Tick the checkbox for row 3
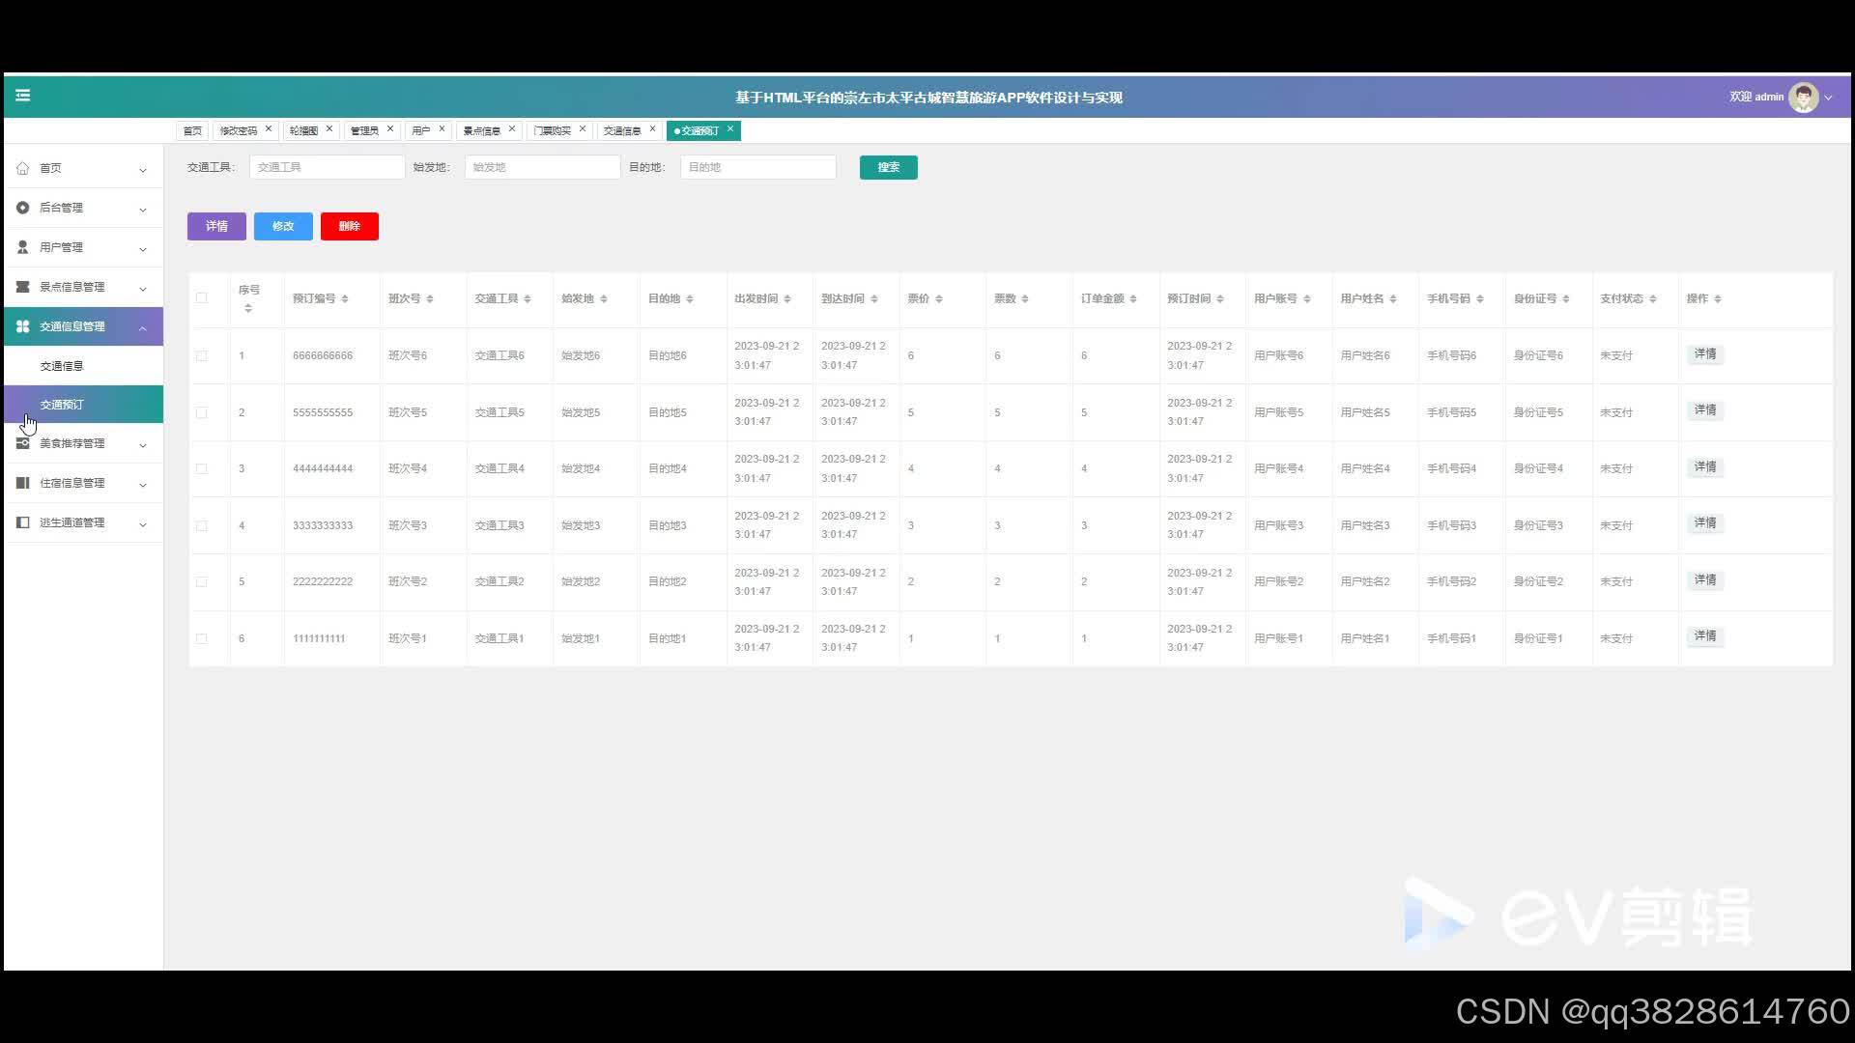The height and width of the screenshot is (1043, 1855). [x=202, y=469]
